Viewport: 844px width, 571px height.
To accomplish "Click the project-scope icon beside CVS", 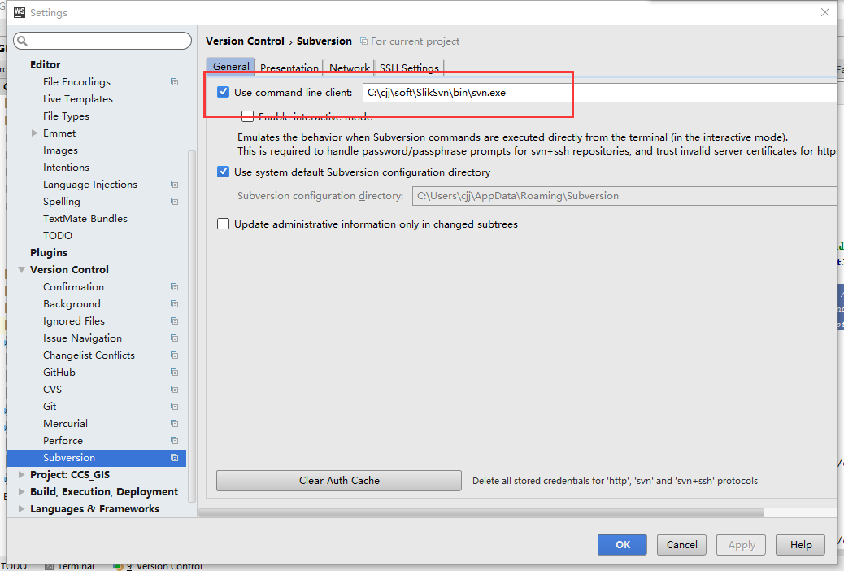I will coord(174,390).
